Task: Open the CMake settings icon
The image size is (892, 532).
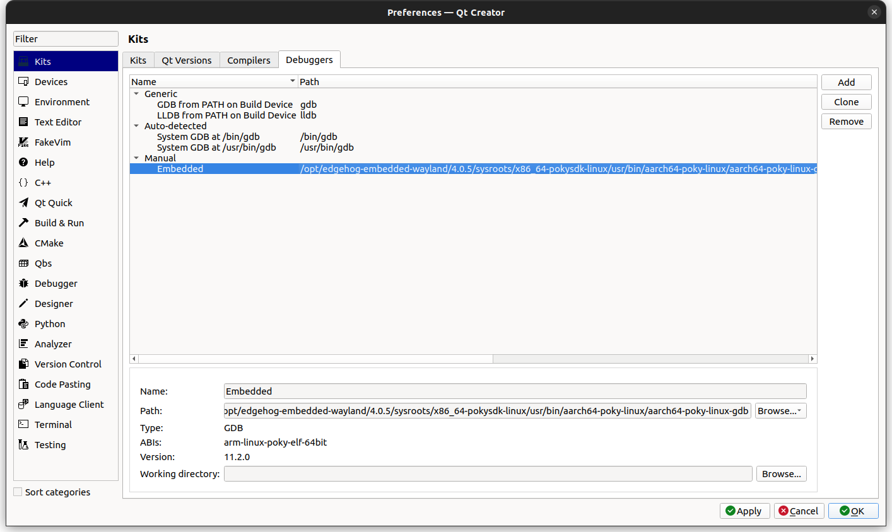Action: point(23,243)
